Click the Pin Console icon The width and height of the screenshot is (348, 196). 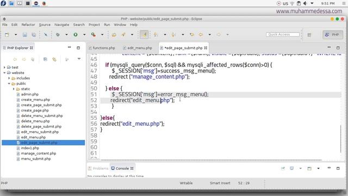pos(283,168)
